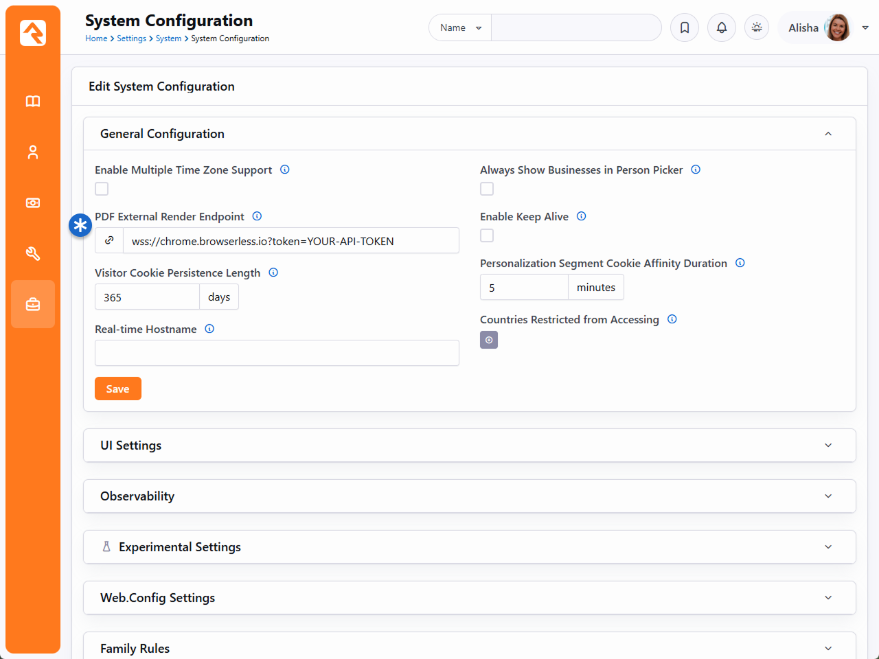Click the orange Save button
This screenshot has width=879, height=659.
coord(118,389)
